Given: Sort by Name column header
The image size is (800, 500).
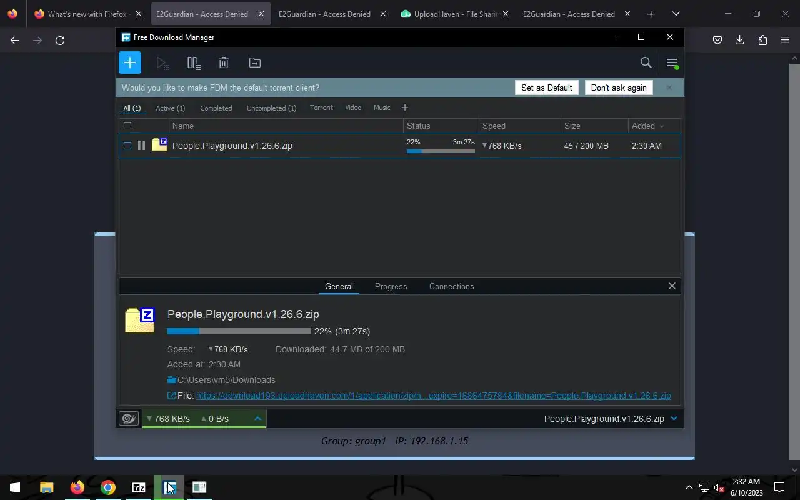Looking at the screenshot, I should coord(286,126).
